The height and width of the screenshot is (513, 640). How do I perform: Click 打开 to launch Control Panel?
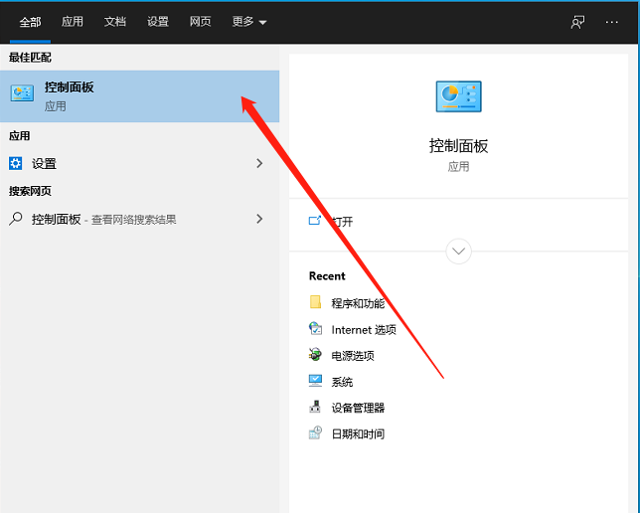point(342,222)
